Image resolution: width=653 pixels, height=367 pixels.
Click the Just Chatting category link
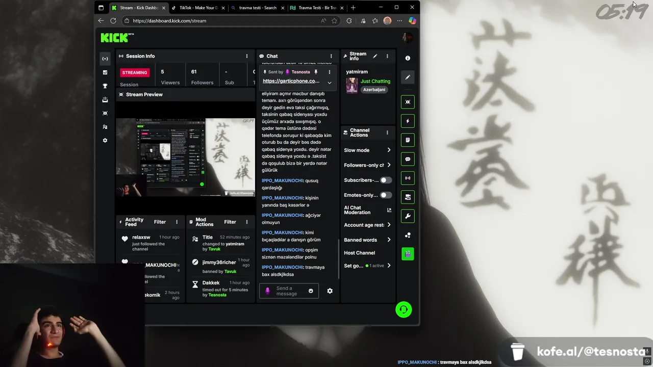click(x=375, y=81)
